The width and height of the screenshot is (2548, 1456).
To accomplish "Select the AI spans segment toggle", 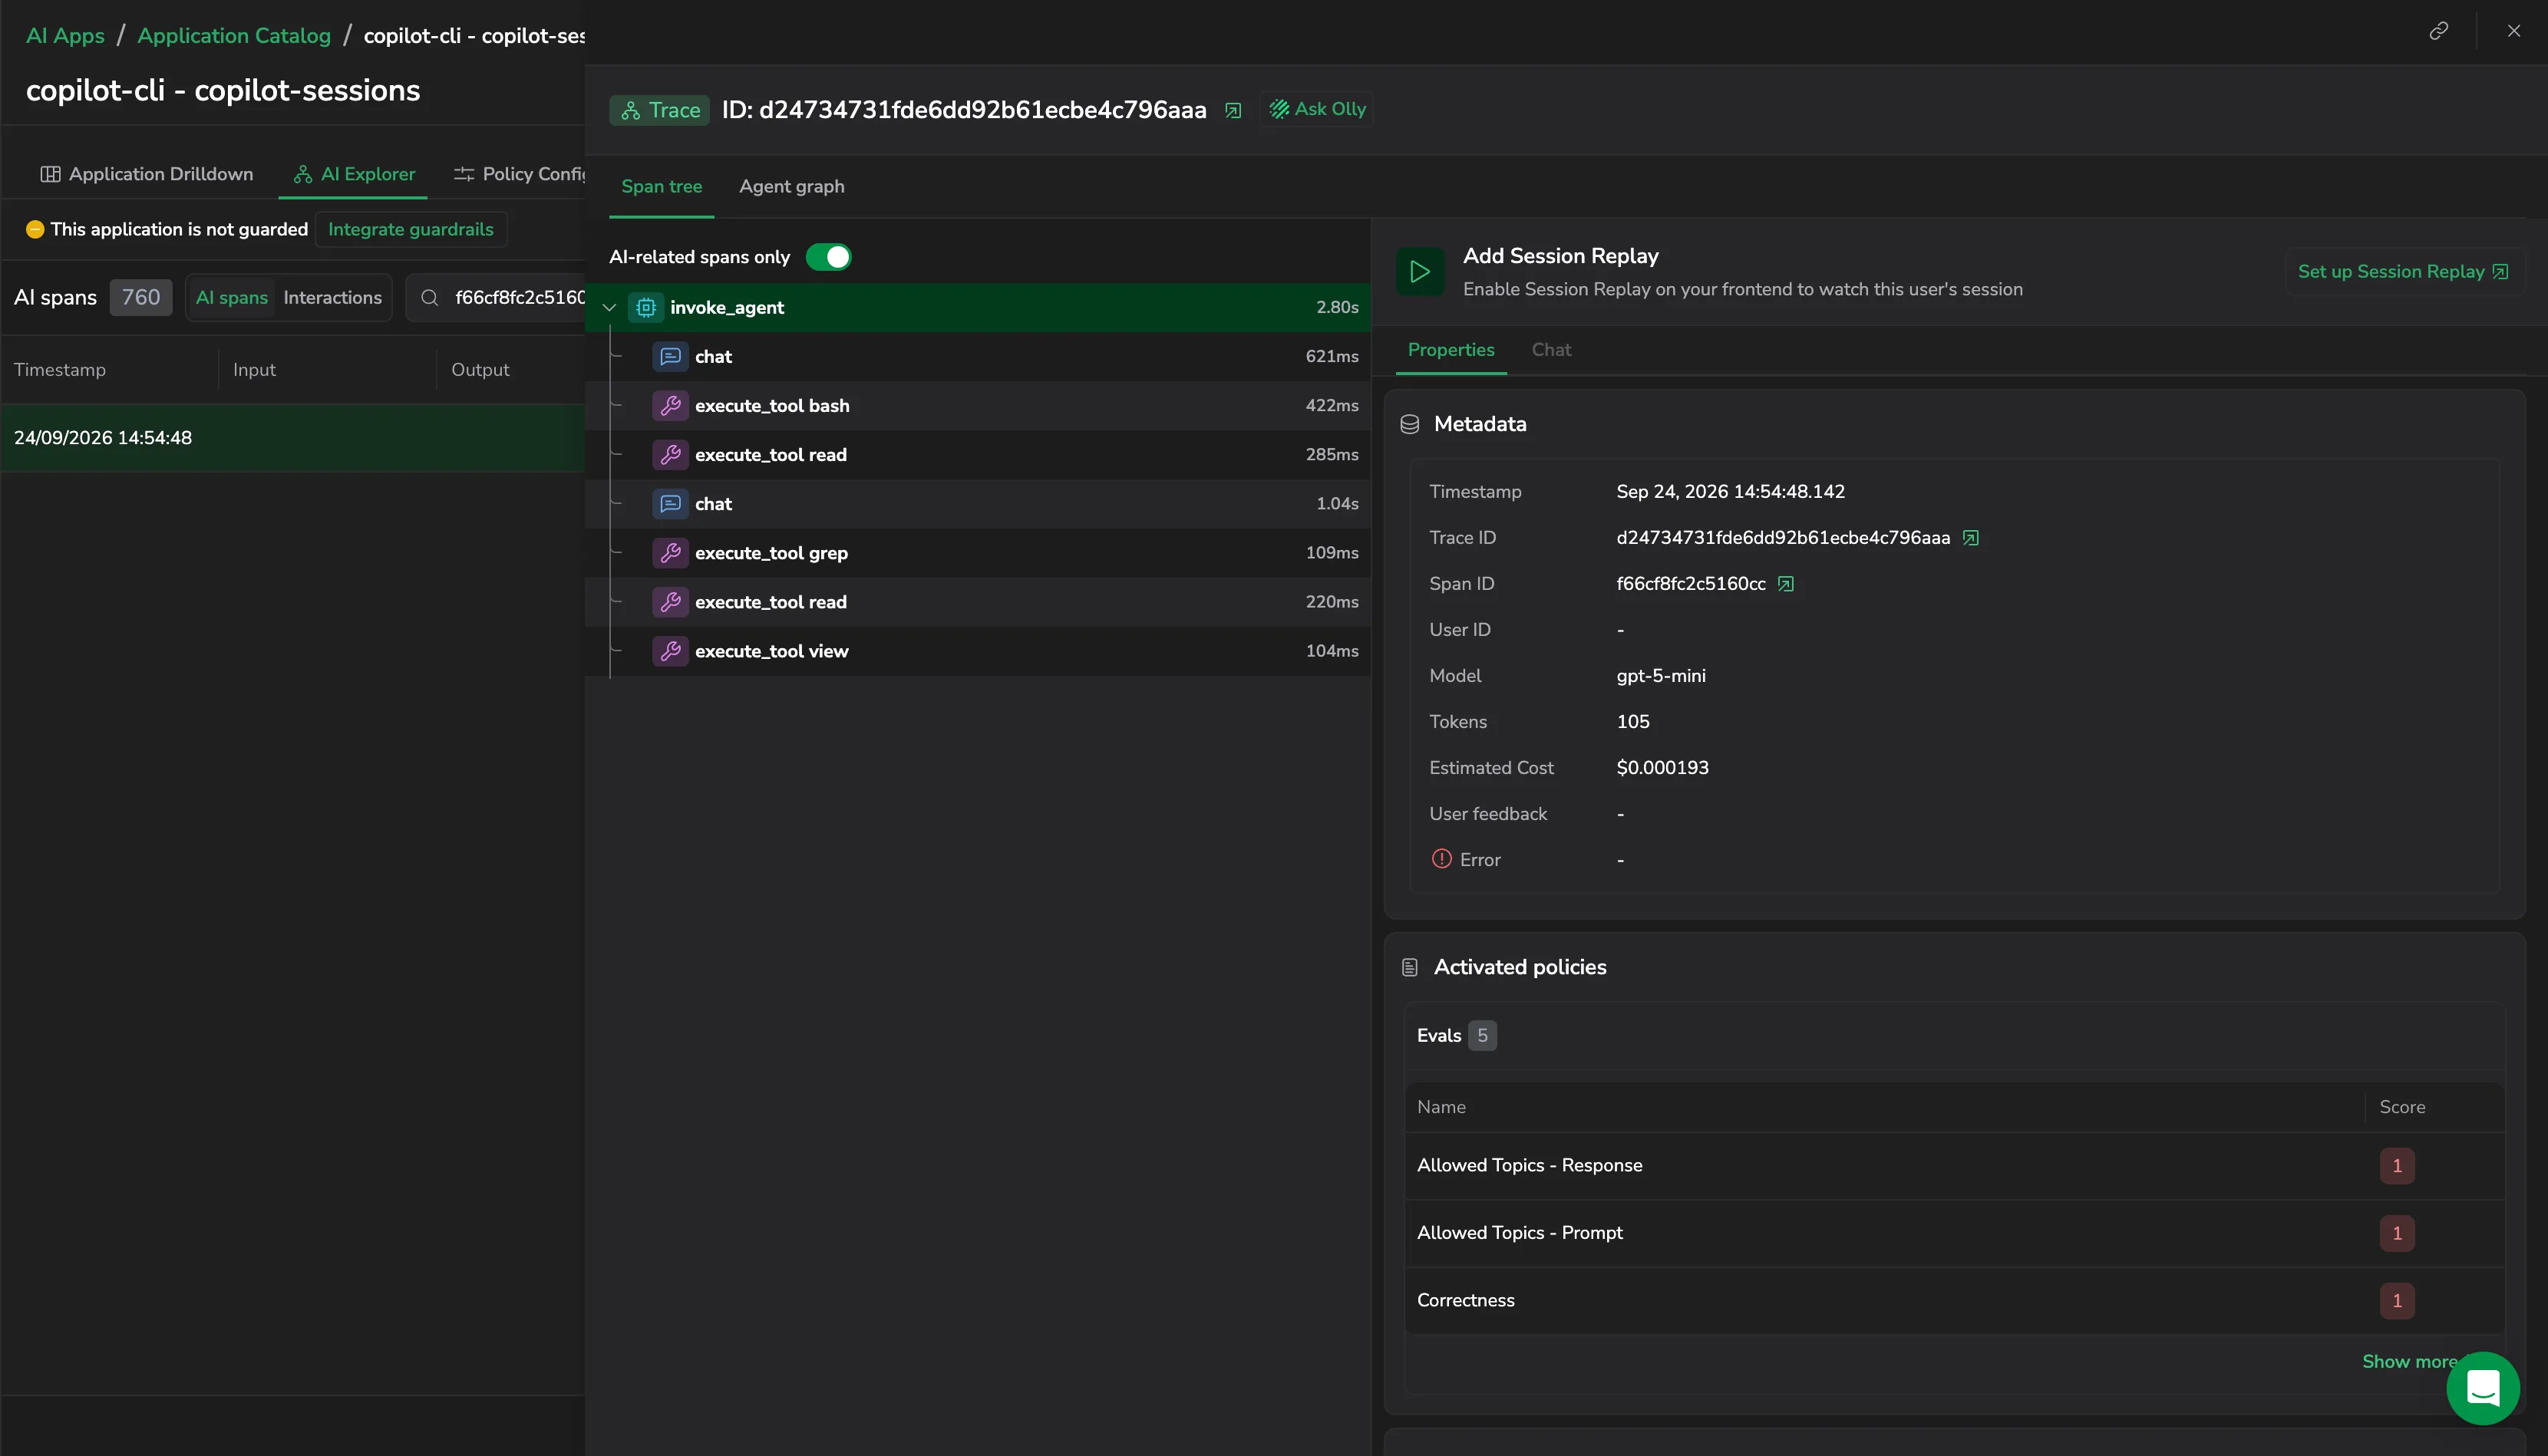I will click(x=232, y=297).
